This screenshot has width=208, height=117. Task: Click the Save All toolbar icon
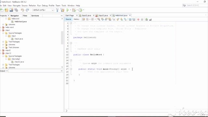[16, 10]
